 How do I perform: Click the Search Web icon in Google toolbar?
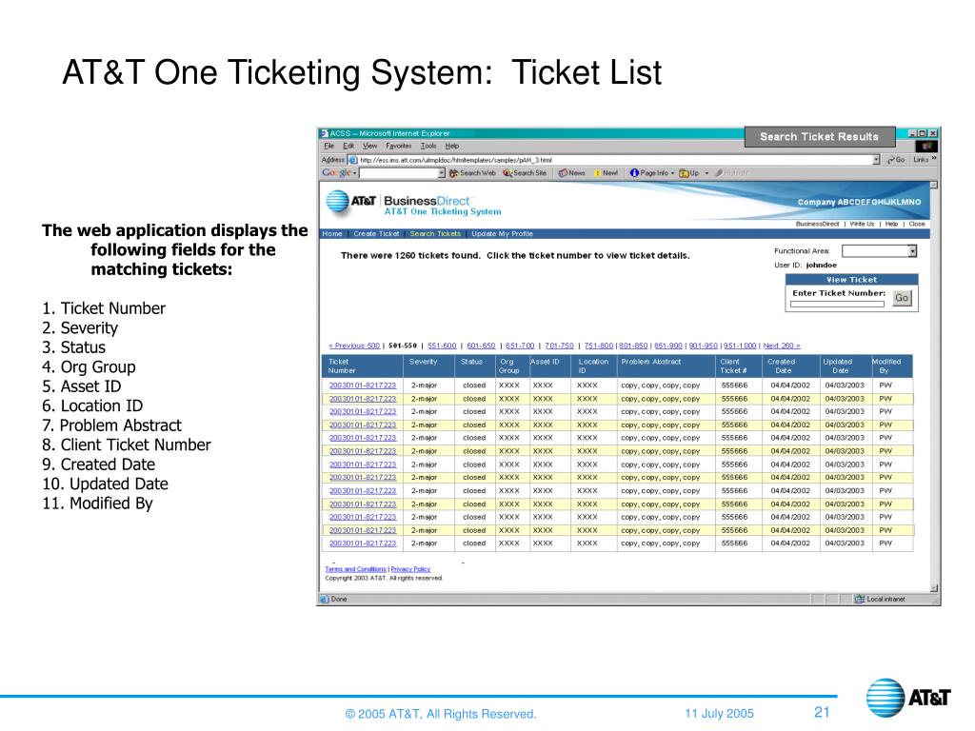[x=453, y=173]
